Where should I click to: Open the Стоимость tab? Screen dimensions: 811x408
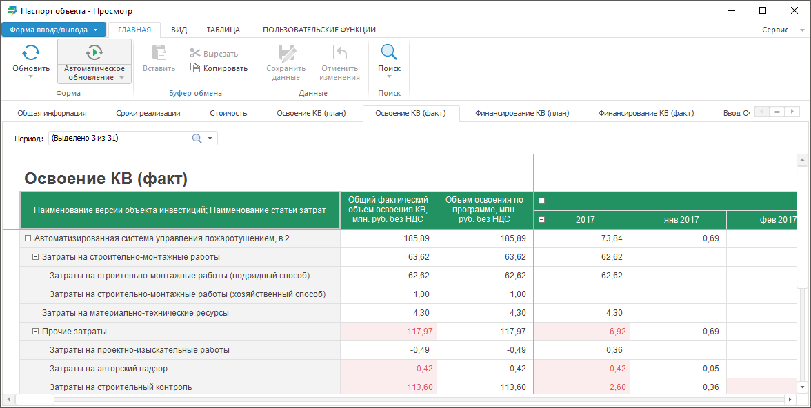pyautogui.click(x=228, y=113)
